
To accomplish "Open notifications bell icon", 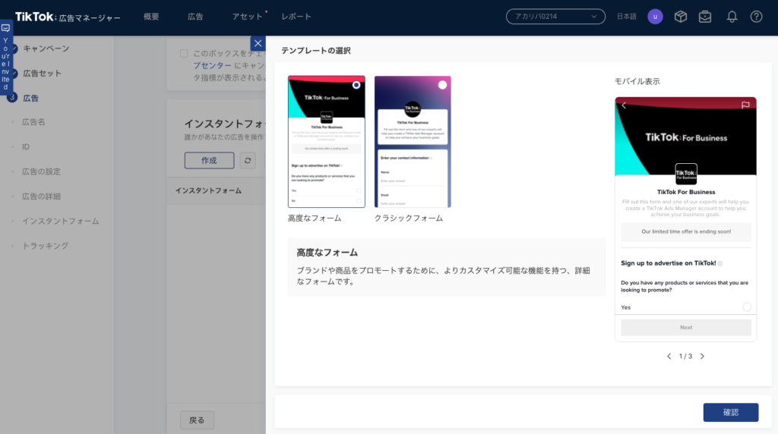I will (x=732, y=17).
